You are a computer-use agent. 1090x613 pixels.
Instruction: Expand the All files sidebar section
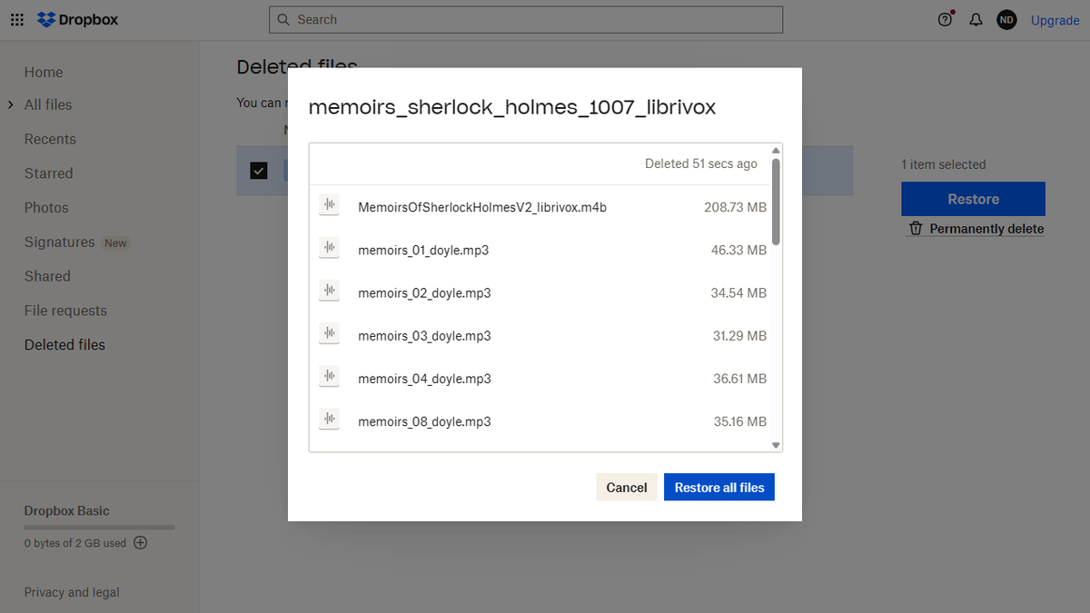10,104
